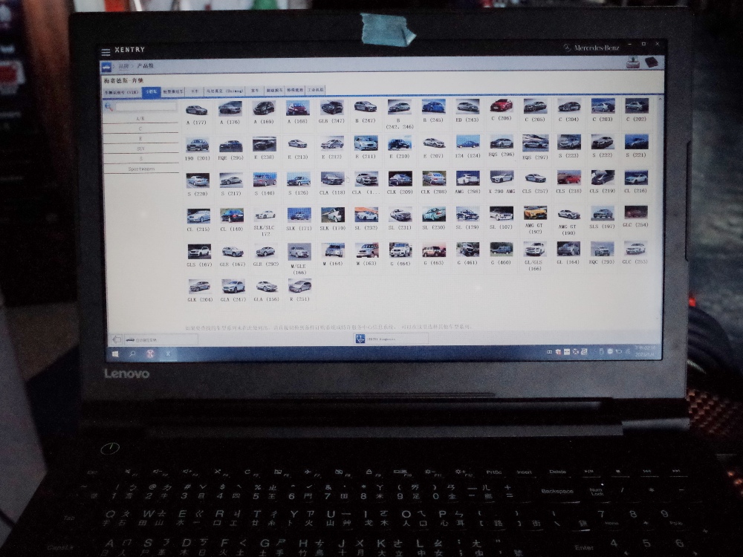Click the model search input field

coord(146,107)
